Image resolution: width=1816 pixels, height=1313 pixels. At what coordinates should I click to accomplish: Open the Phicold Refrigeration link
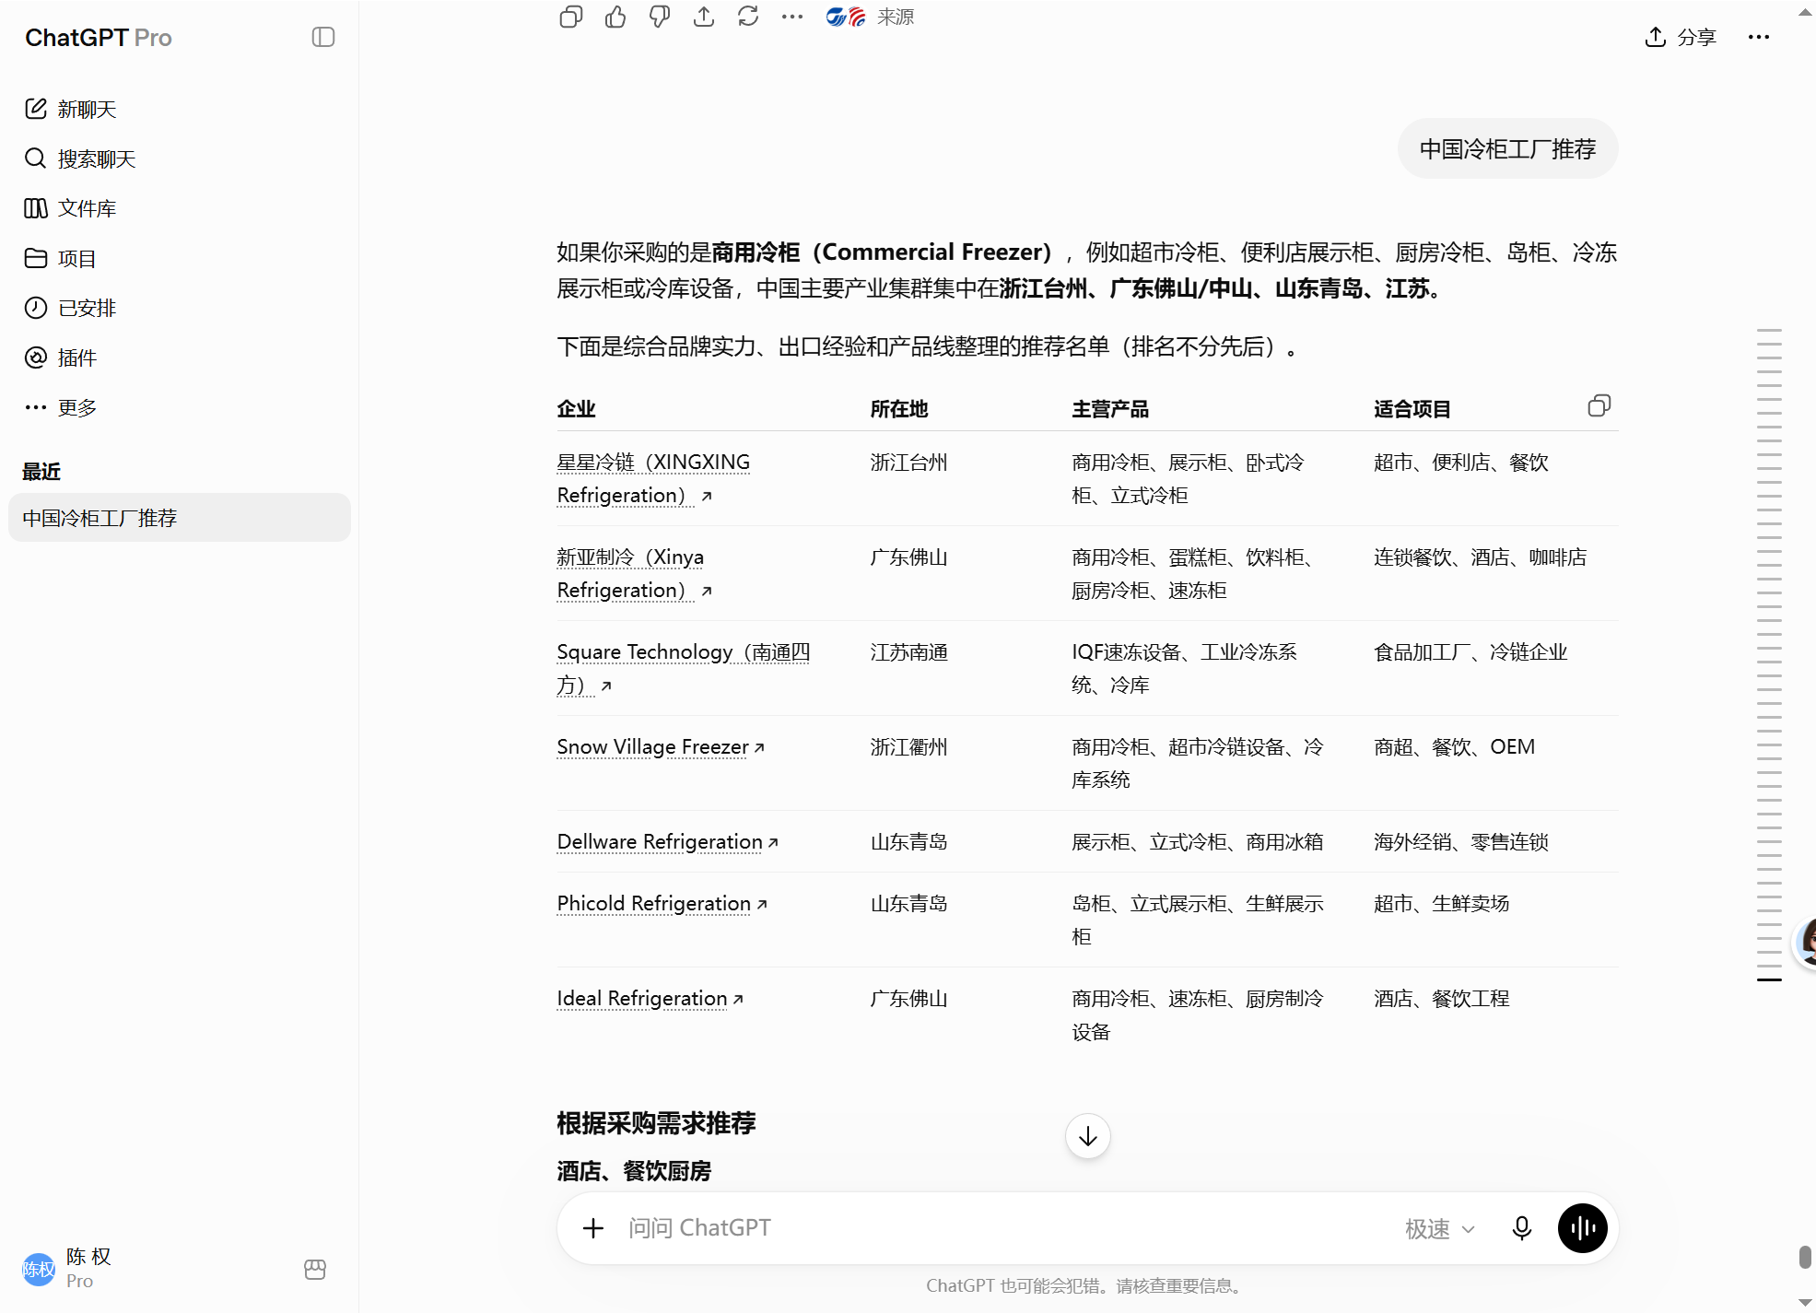click(x=662, y=904)
